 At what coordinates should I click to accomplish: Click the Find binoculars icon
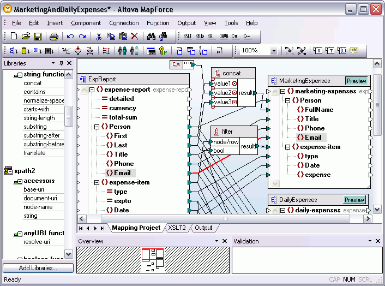coord(151,37)
